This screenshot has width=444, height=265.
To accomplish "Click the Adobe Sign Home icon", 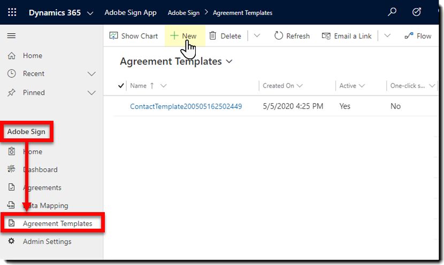I will coord(11,151).
